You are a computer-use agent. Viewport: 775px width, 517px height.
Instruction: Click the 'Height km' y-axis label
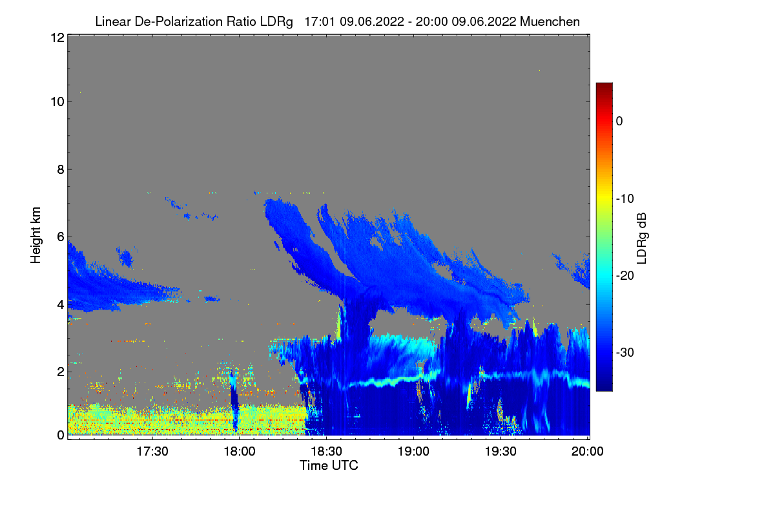click(x=36, y=236)
